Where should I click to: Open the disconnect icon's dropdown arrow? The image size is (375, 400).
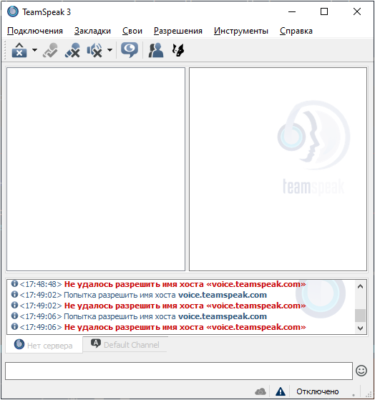34,50
